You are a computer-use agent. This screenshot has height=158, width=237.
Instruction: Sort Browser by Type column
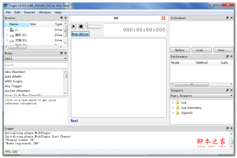click(58, 24)
